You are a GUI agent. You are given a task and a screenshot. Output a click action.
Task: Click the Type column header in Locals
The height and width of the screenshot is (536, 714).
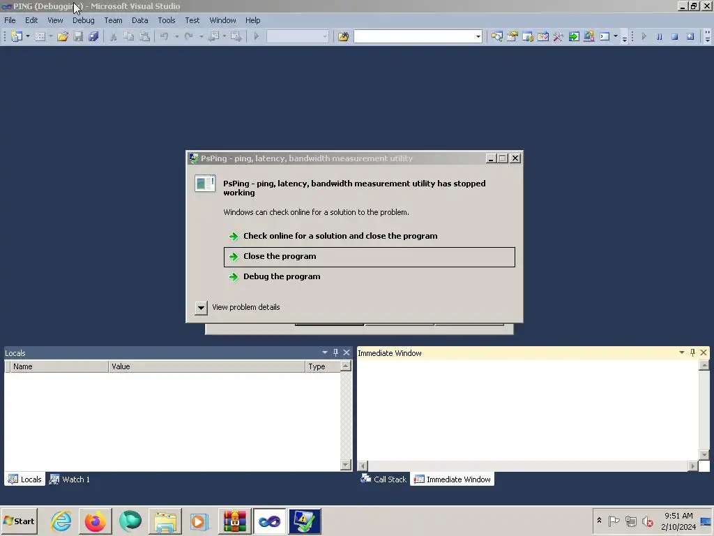pos(323,366)
